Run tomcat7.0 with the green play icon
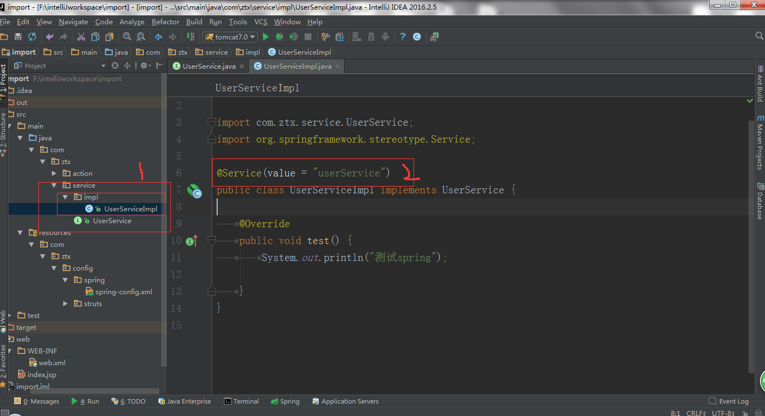 point(265,37)
